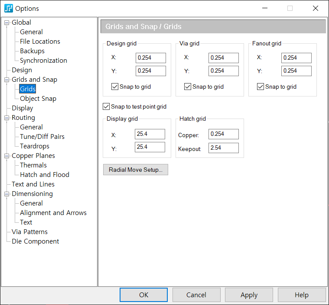Collapse the Routing tree node
The image size is (329, 305).
(x=7, y=118)
